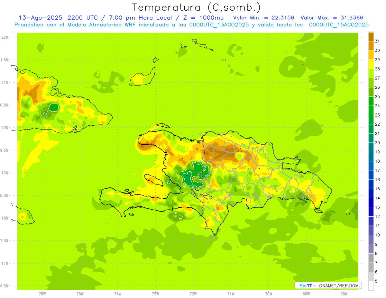Click teal legend swatch between 19 and 20

coord(371,147)
